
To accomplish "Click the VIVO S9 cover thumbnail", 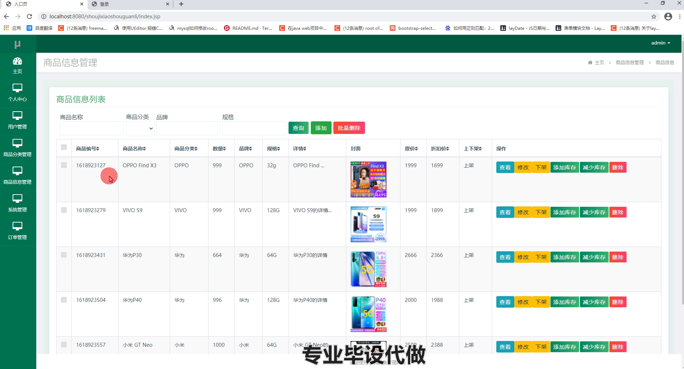I will [369, 224].
